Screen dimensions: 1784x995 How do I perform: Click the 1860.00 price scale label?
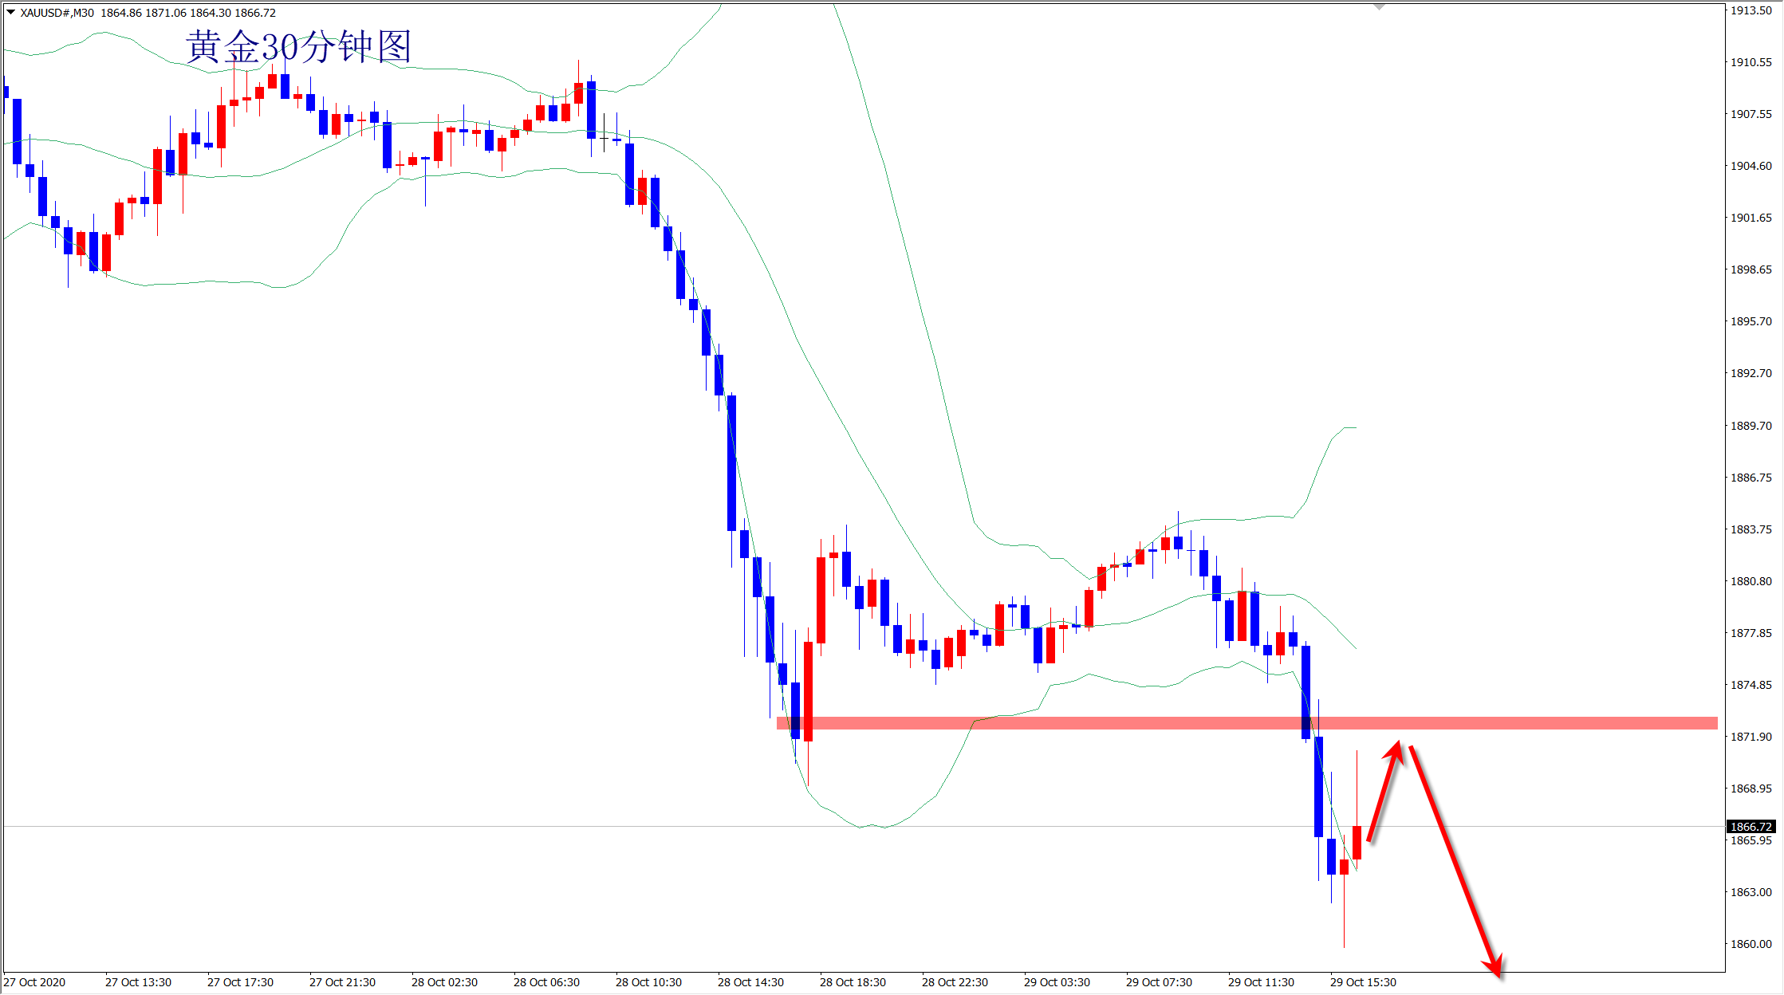(1751, 944)
